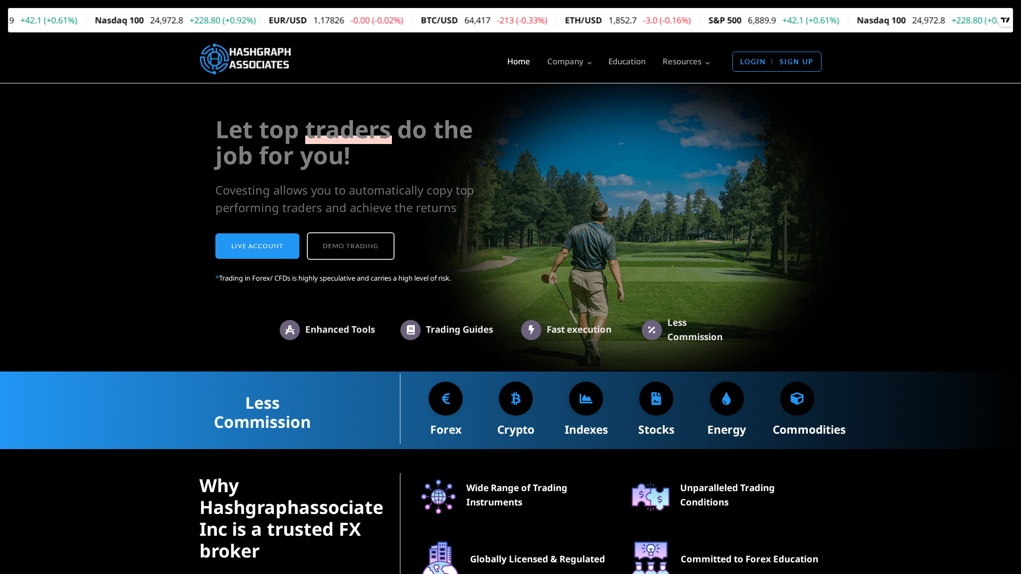Click the Indexes chart icon
1021x574 pixels.
click(x=585, y=398)
